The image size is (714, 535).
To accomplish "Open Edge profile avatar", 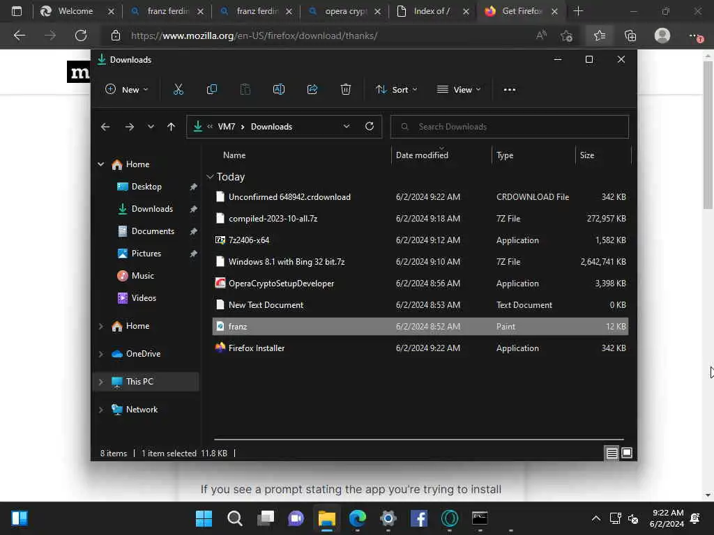I will pos(662,36).
